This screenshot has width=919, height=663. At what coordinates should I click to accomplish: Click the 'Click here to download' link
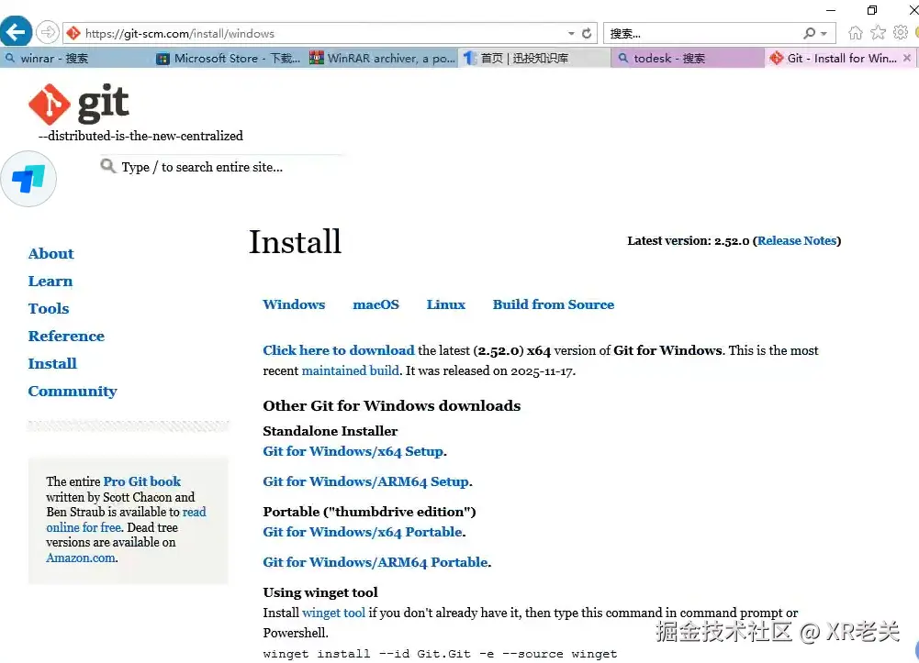339,350
